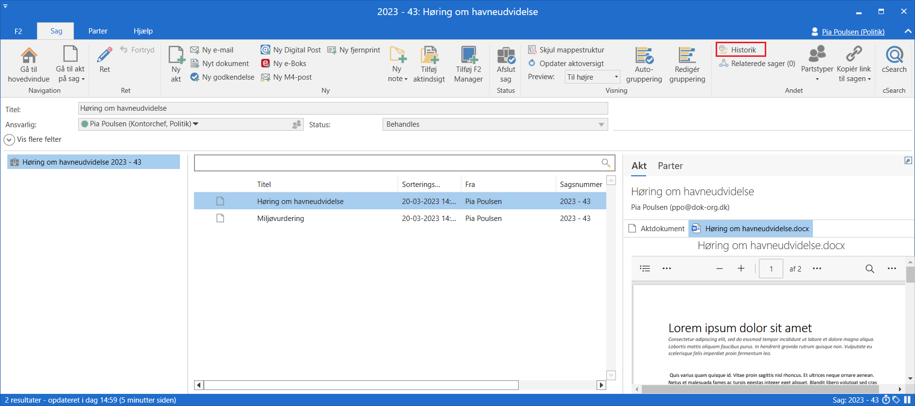Open Ansvarlig dropdown arrow
This screenshot has height=406, width=915.
pos(195,124)
